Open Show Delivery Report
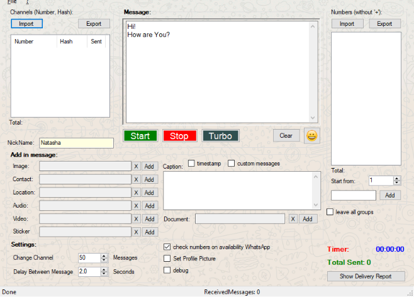Screen dimensions: 414x297 [x=365, y=276]
